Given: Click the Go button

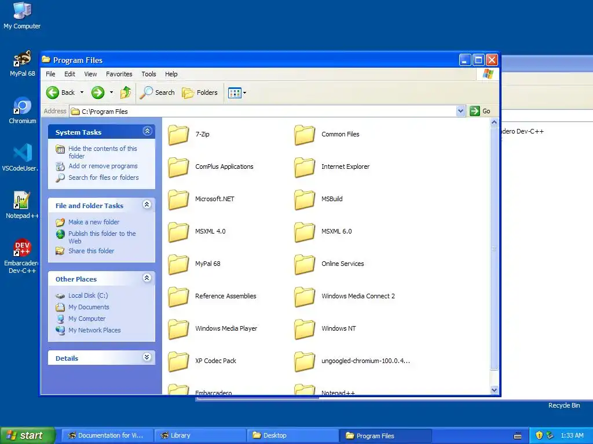Looking at the screenshot, I should click(x=480, y=111).
